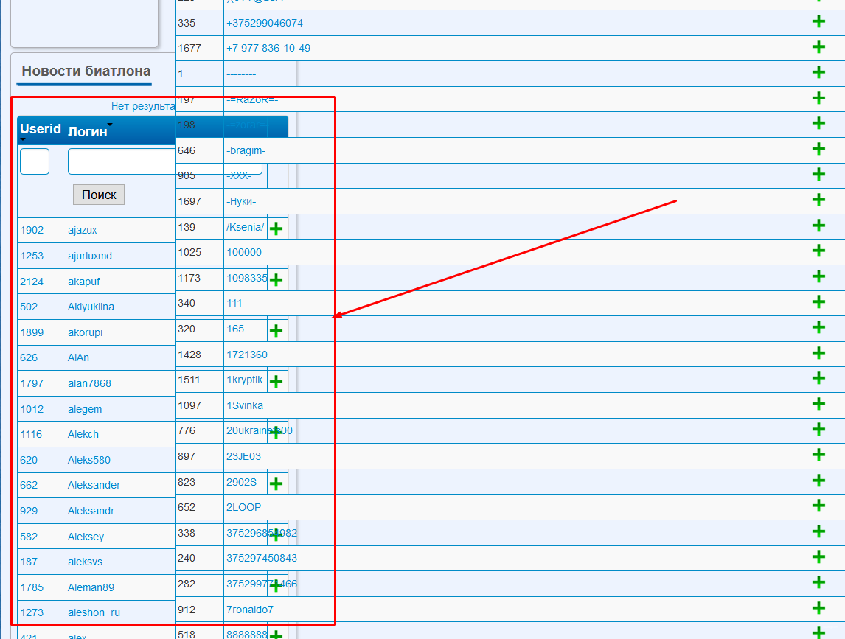
Task: Open the -bragim- login link
Action: pos(246,150)
